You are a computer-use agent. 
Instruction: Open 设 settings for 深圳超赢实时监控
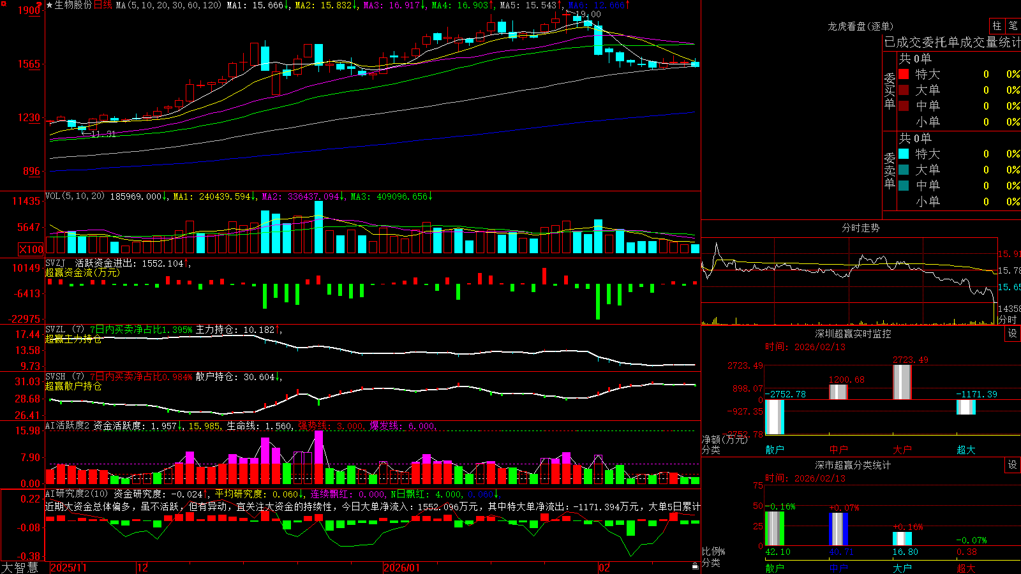coord(1013,334)
